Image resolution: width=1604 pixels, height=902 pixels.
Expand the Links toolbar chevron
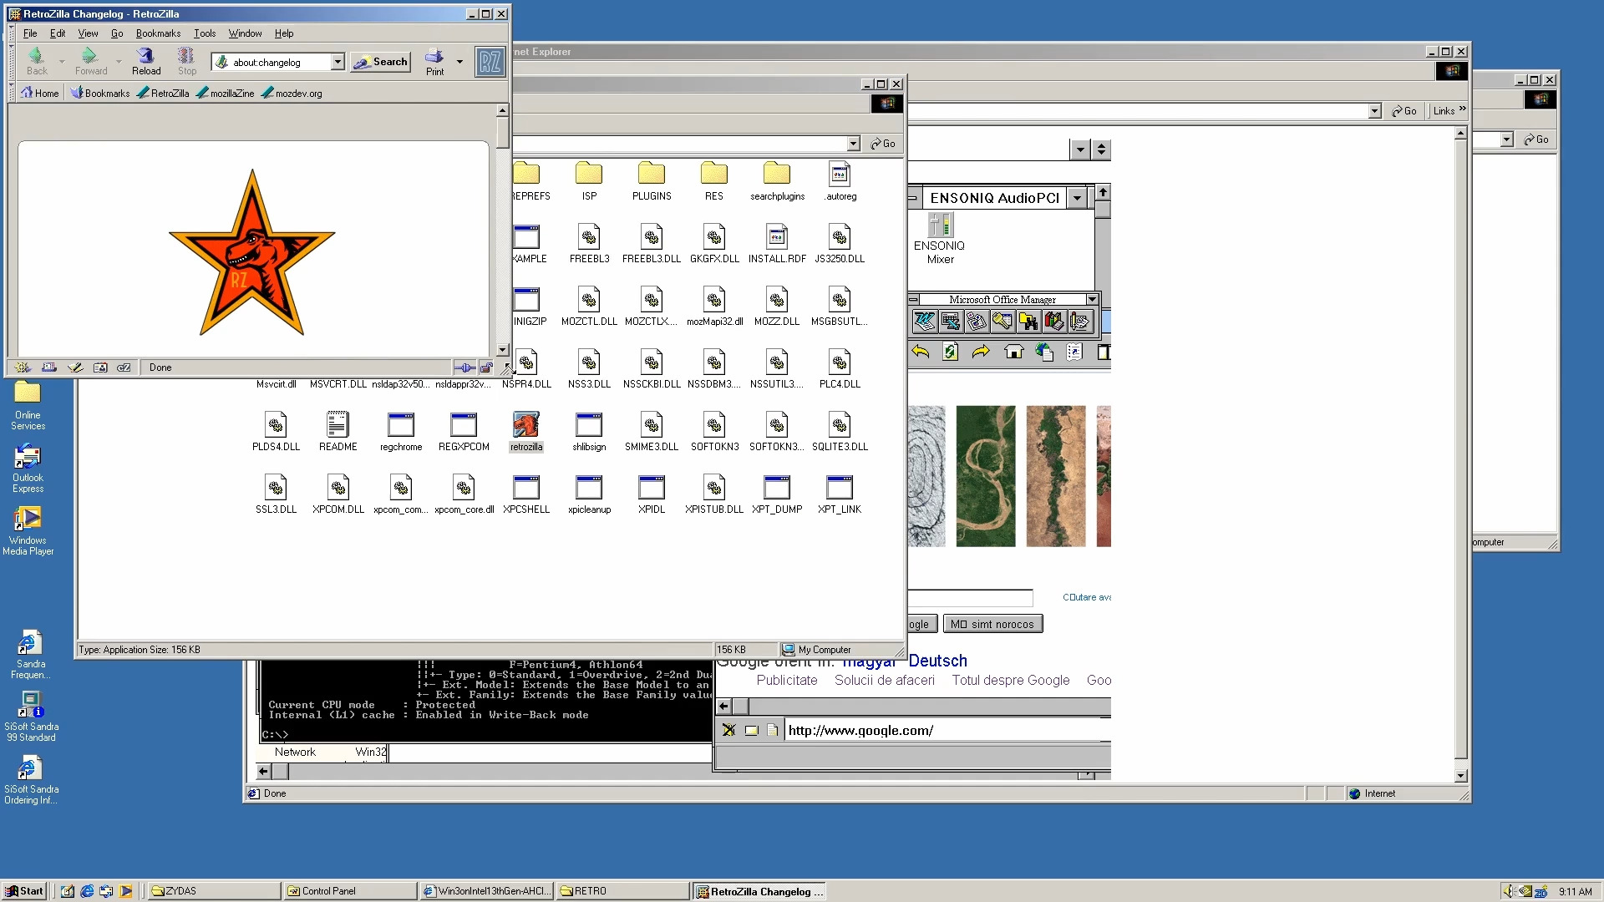click(x=1462, y=109)
